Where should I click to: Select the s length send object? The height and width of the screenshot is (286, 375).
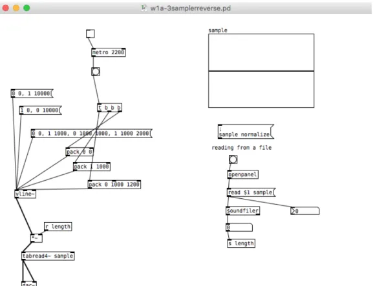[241, 243]
